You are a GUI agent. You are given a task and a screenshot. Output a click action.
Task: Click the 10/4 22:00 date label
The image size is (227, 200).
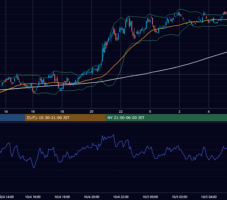121,197
